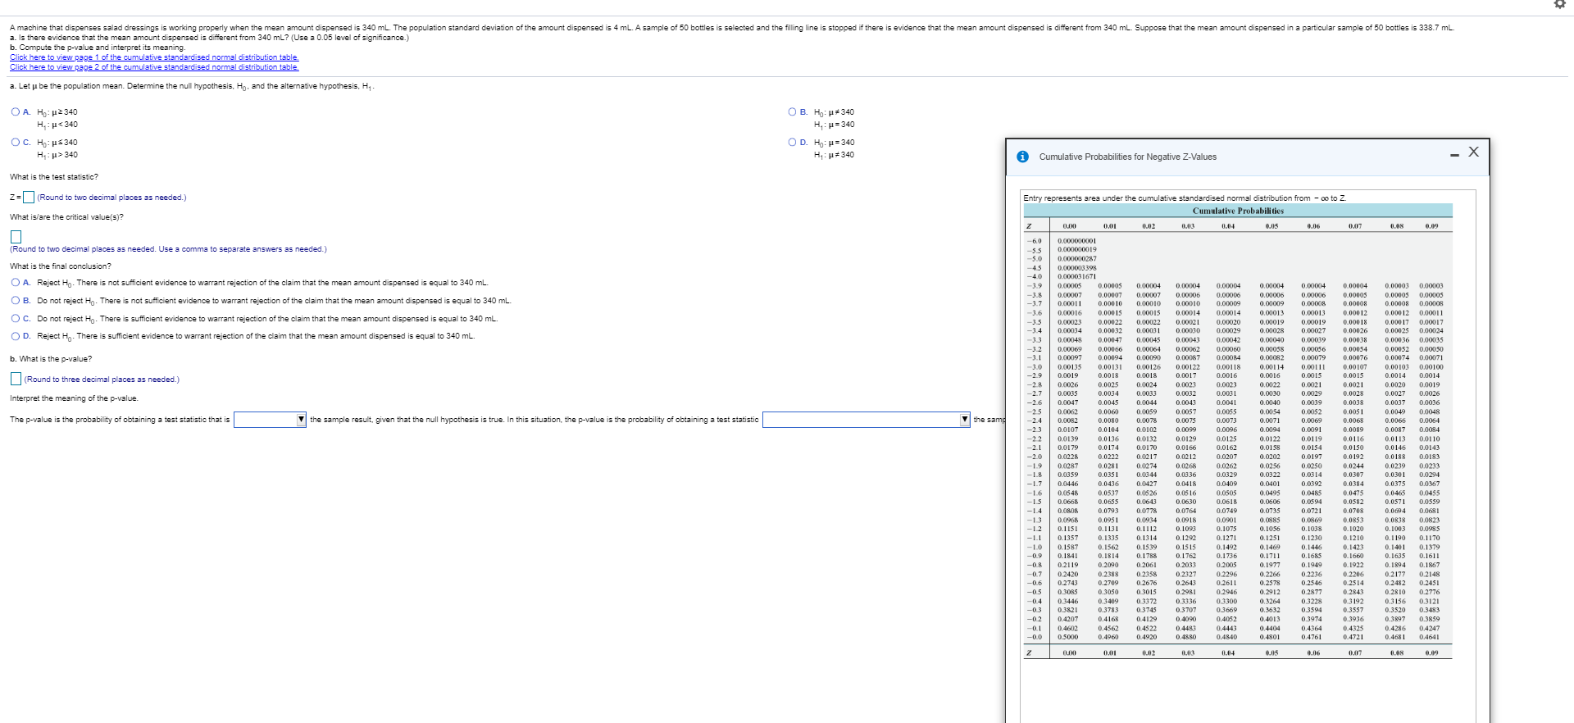Click table value 0.000031671
Viewport: 1574px width, 723px height.
(1076, 277)
